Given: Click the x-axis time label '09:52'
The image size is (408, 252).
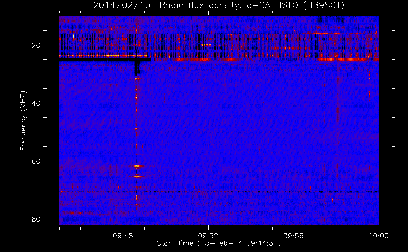Looking at the screenshot, I should click(x=208, y=236).
